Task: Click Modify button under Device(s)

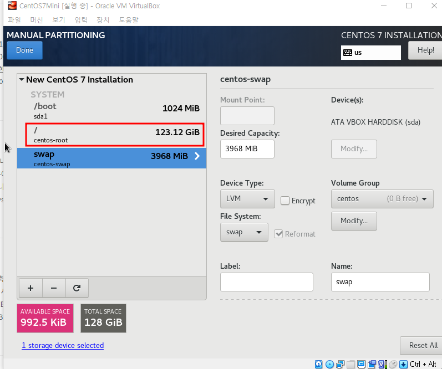Action: 354,148
